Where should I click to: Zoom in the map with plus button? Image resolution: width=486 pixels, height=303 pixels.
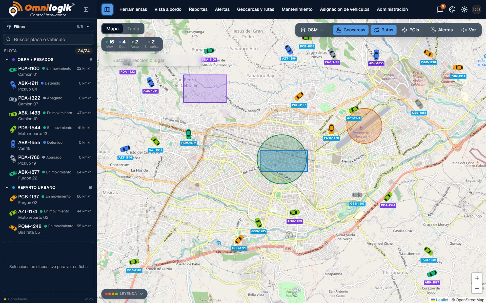coord(477,278)
